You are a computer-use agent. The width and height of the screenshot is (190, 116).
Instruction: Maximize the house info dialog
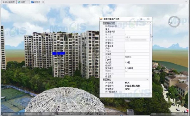tap(141, 19)
